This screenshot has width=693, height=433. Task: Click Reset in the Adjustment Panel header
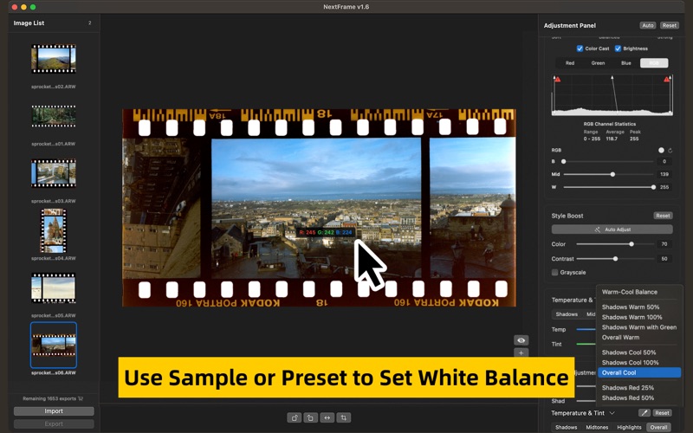coord(670,26)
